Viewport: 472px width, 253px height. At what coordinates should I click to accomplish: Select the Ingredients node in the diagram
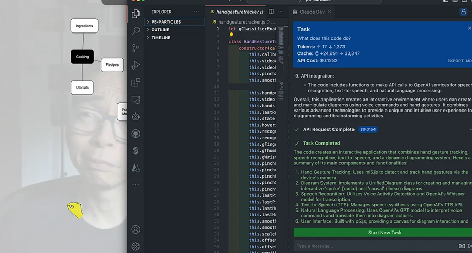click(x=84, y=26)
